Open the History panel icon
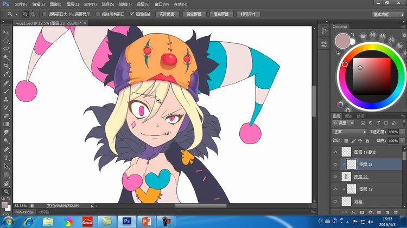Screen dimensions: 407x228 (x=324, y=31)
